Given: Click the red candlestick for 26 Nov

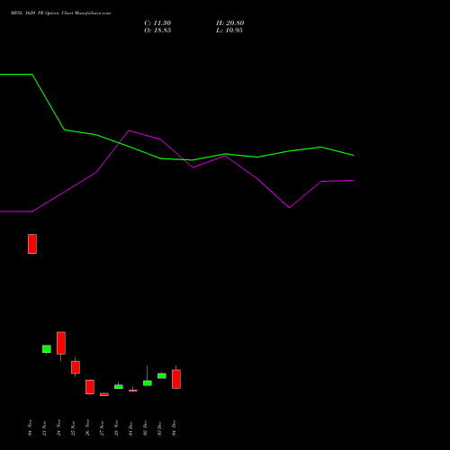Looking at the screenshot, I should [90, 387].
